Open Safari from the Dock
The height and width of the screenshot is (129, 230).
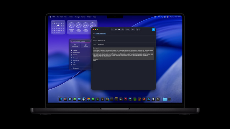(70, 99)
